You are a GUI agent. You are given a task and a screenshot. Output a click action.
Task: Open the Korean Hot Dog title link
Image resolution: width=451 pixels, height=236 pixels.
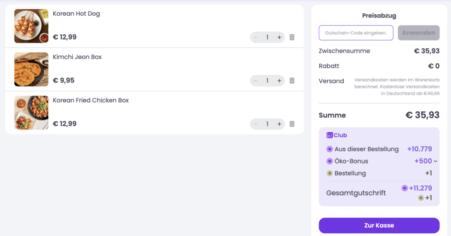click(x=76, y=14)
